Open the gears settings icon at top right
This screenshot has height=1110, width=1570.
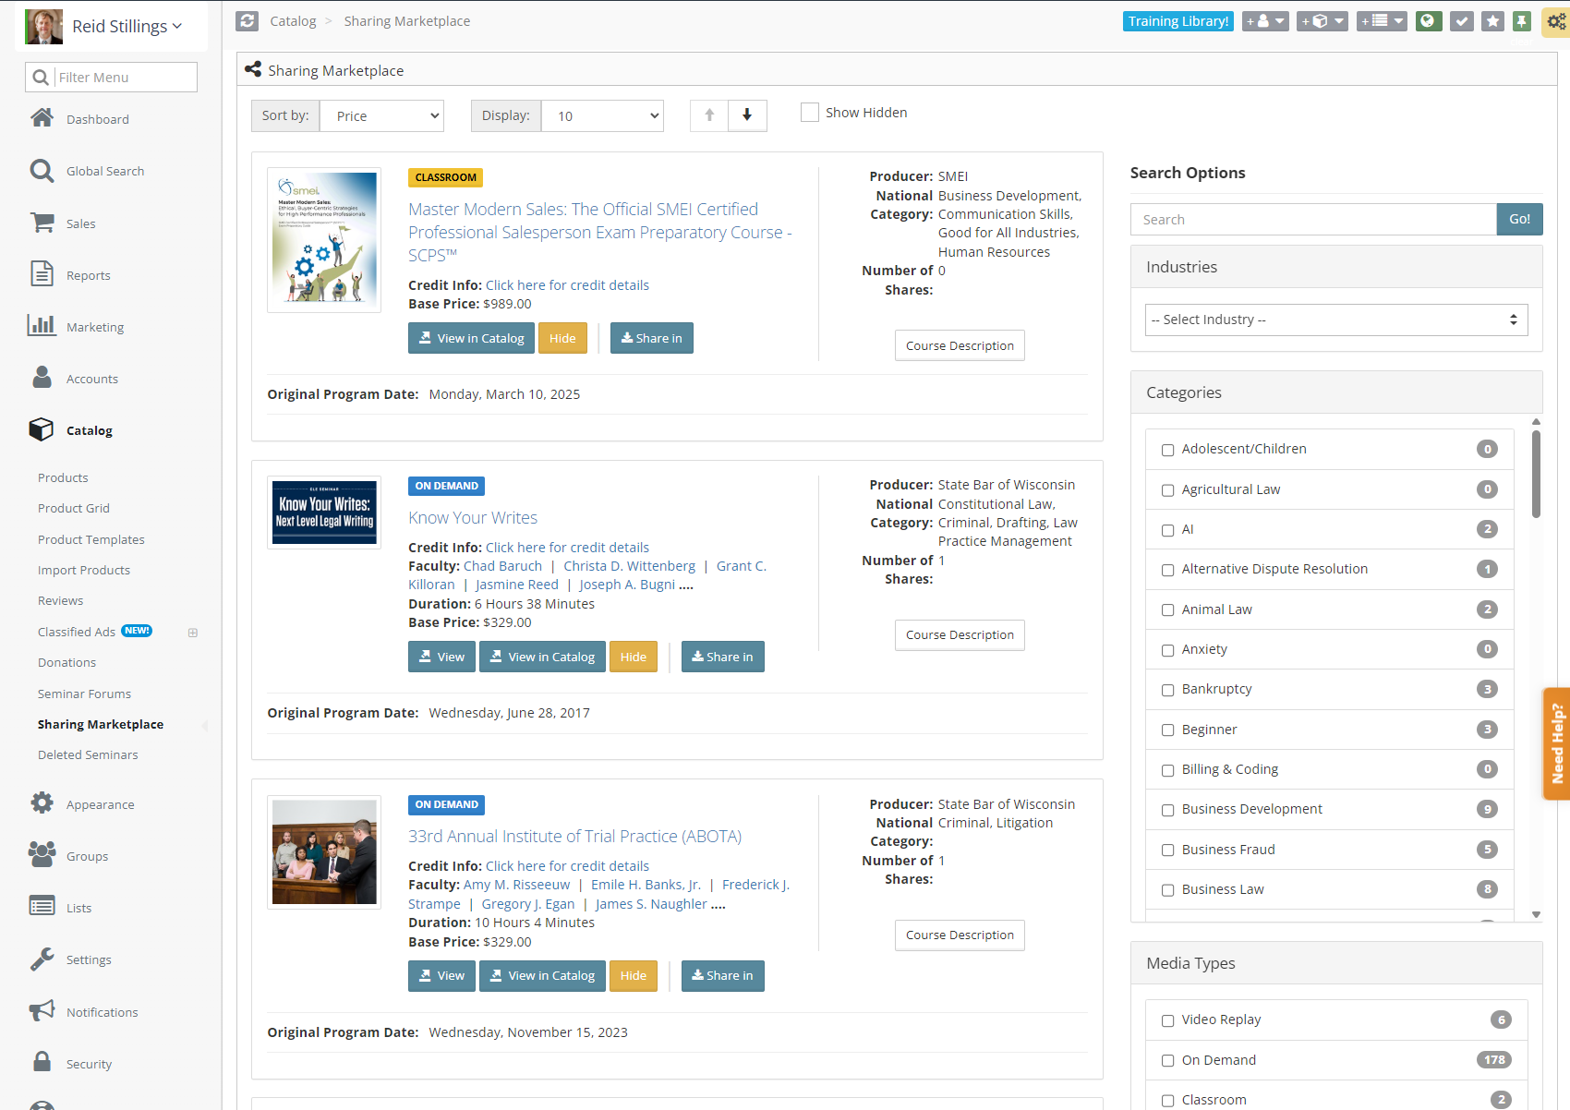pos(1556,22)
